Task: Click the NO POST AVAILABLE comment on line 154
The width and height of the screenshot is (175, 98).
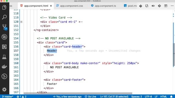Action: 59,38
